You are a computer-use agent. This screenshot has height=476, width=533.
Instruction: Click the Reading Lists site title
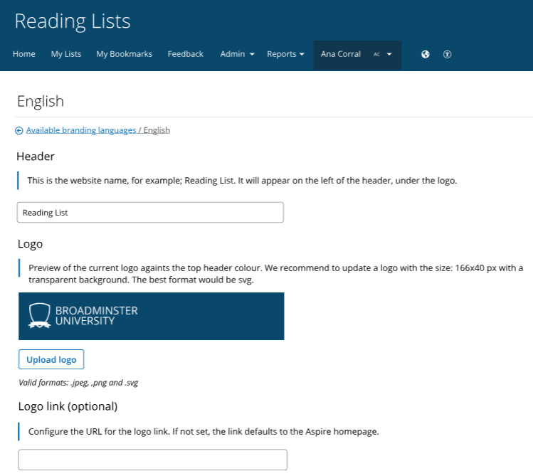pos(73,21)
